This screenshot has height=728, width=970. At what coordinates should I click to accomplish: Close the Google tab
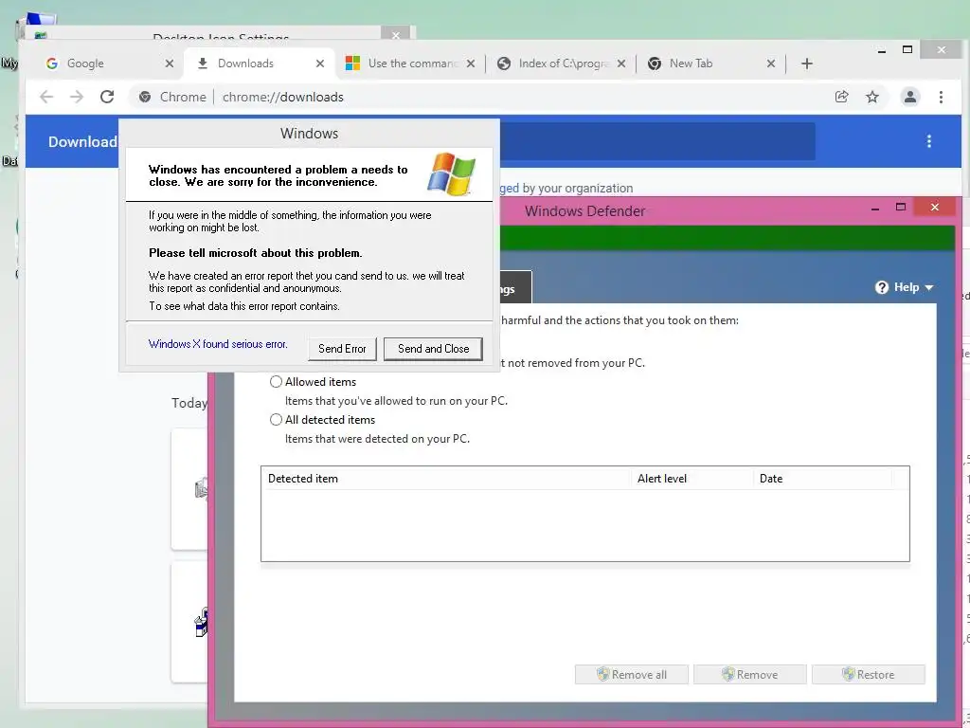(170, 64)
